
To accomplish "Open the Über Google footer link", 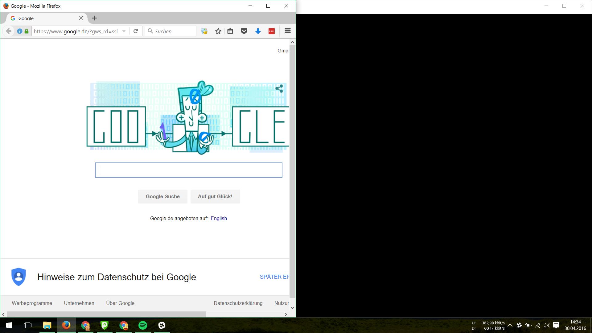I will pos(120,303).
